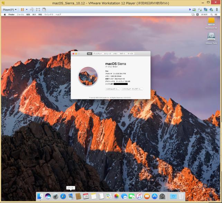Expand the blue chevrons in VMware toolbar
This screenshot has height=203, width=222.
pos(190,9)
